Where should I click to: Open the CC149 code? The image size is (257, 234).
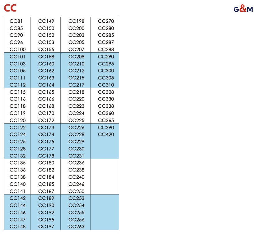[x=46, y=21]
